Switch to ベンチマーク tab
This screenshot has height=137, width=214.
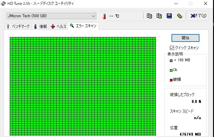(18, 26)
